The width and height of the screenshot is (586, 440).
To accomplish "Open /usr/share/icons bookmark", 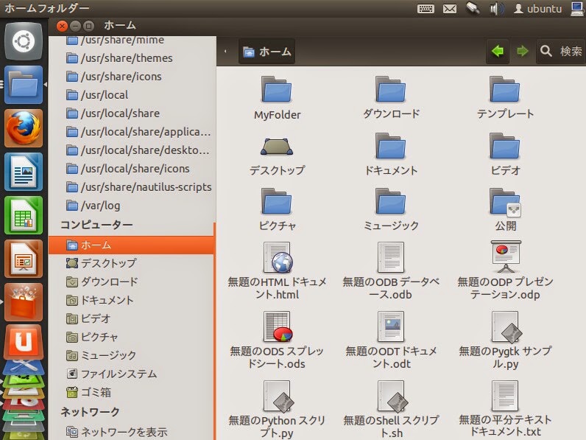I will point(133,77).
